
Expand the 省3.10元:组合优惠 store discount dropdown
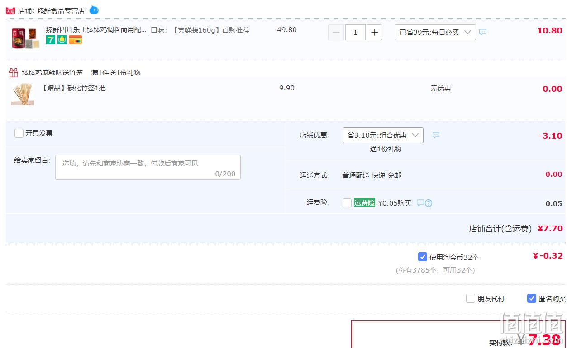pos(383,135)
